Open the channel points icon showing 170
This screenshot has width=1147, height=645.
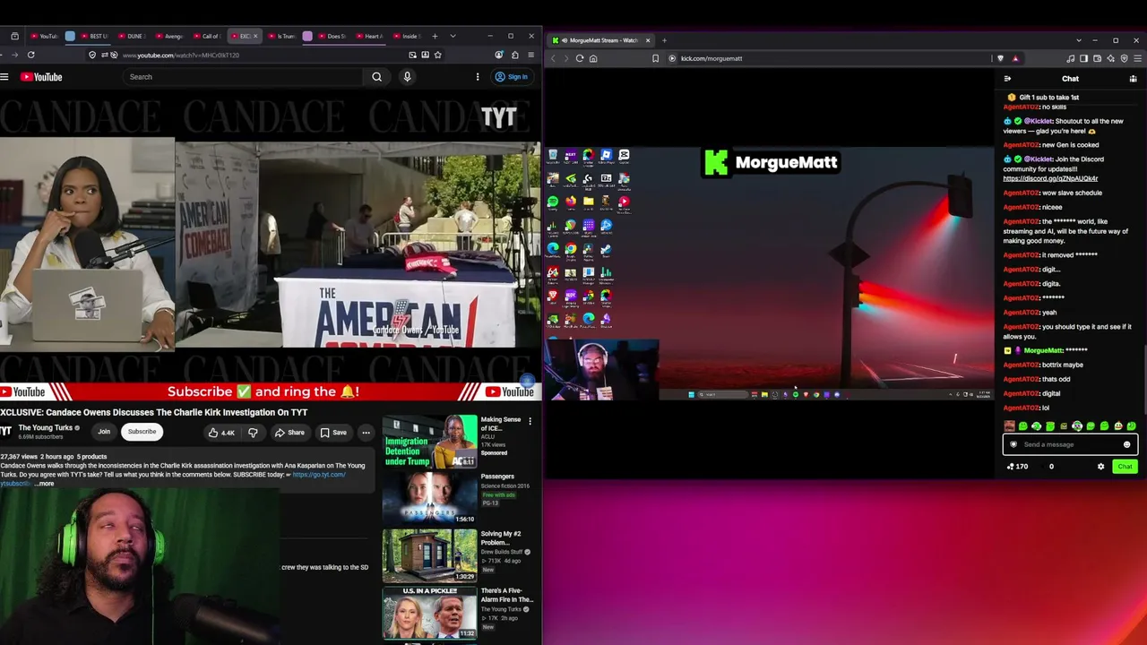[1017, 467]
